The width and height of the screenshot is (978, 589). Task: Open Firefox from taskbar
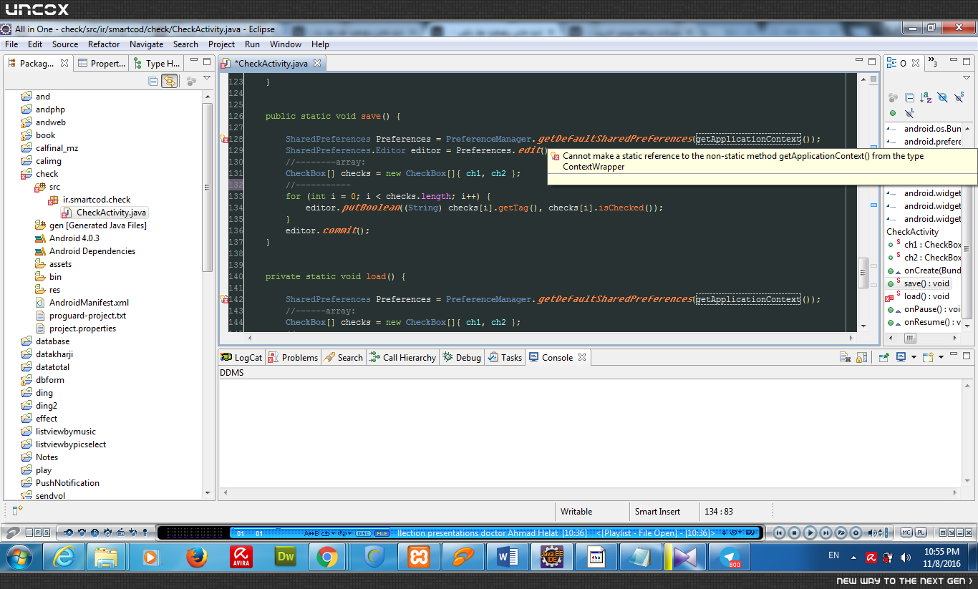[196, 557]
